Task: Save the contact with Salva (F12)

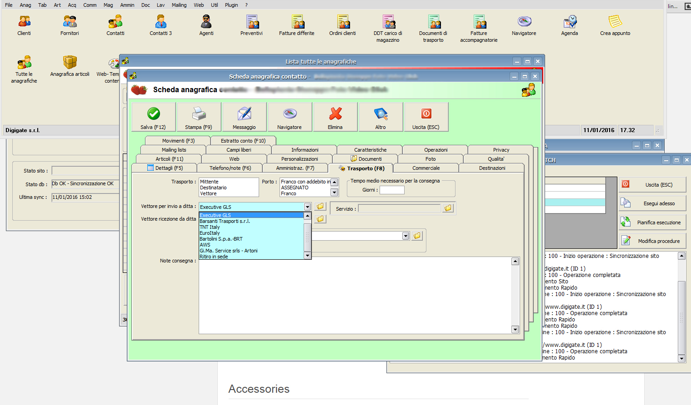Action: [x=154, y=117]
